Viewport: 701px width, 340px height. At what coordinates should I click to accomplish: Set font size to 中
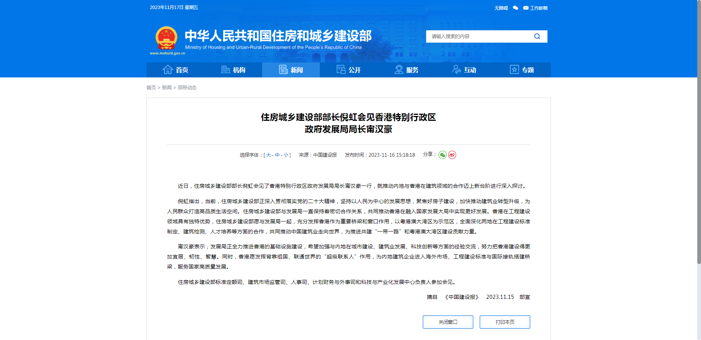point(277,155)
